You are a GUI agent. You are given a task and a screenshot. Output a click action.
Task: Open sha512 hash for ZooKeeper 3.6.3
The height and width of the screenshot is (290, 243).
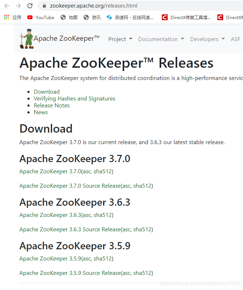[x=102, y=215]
